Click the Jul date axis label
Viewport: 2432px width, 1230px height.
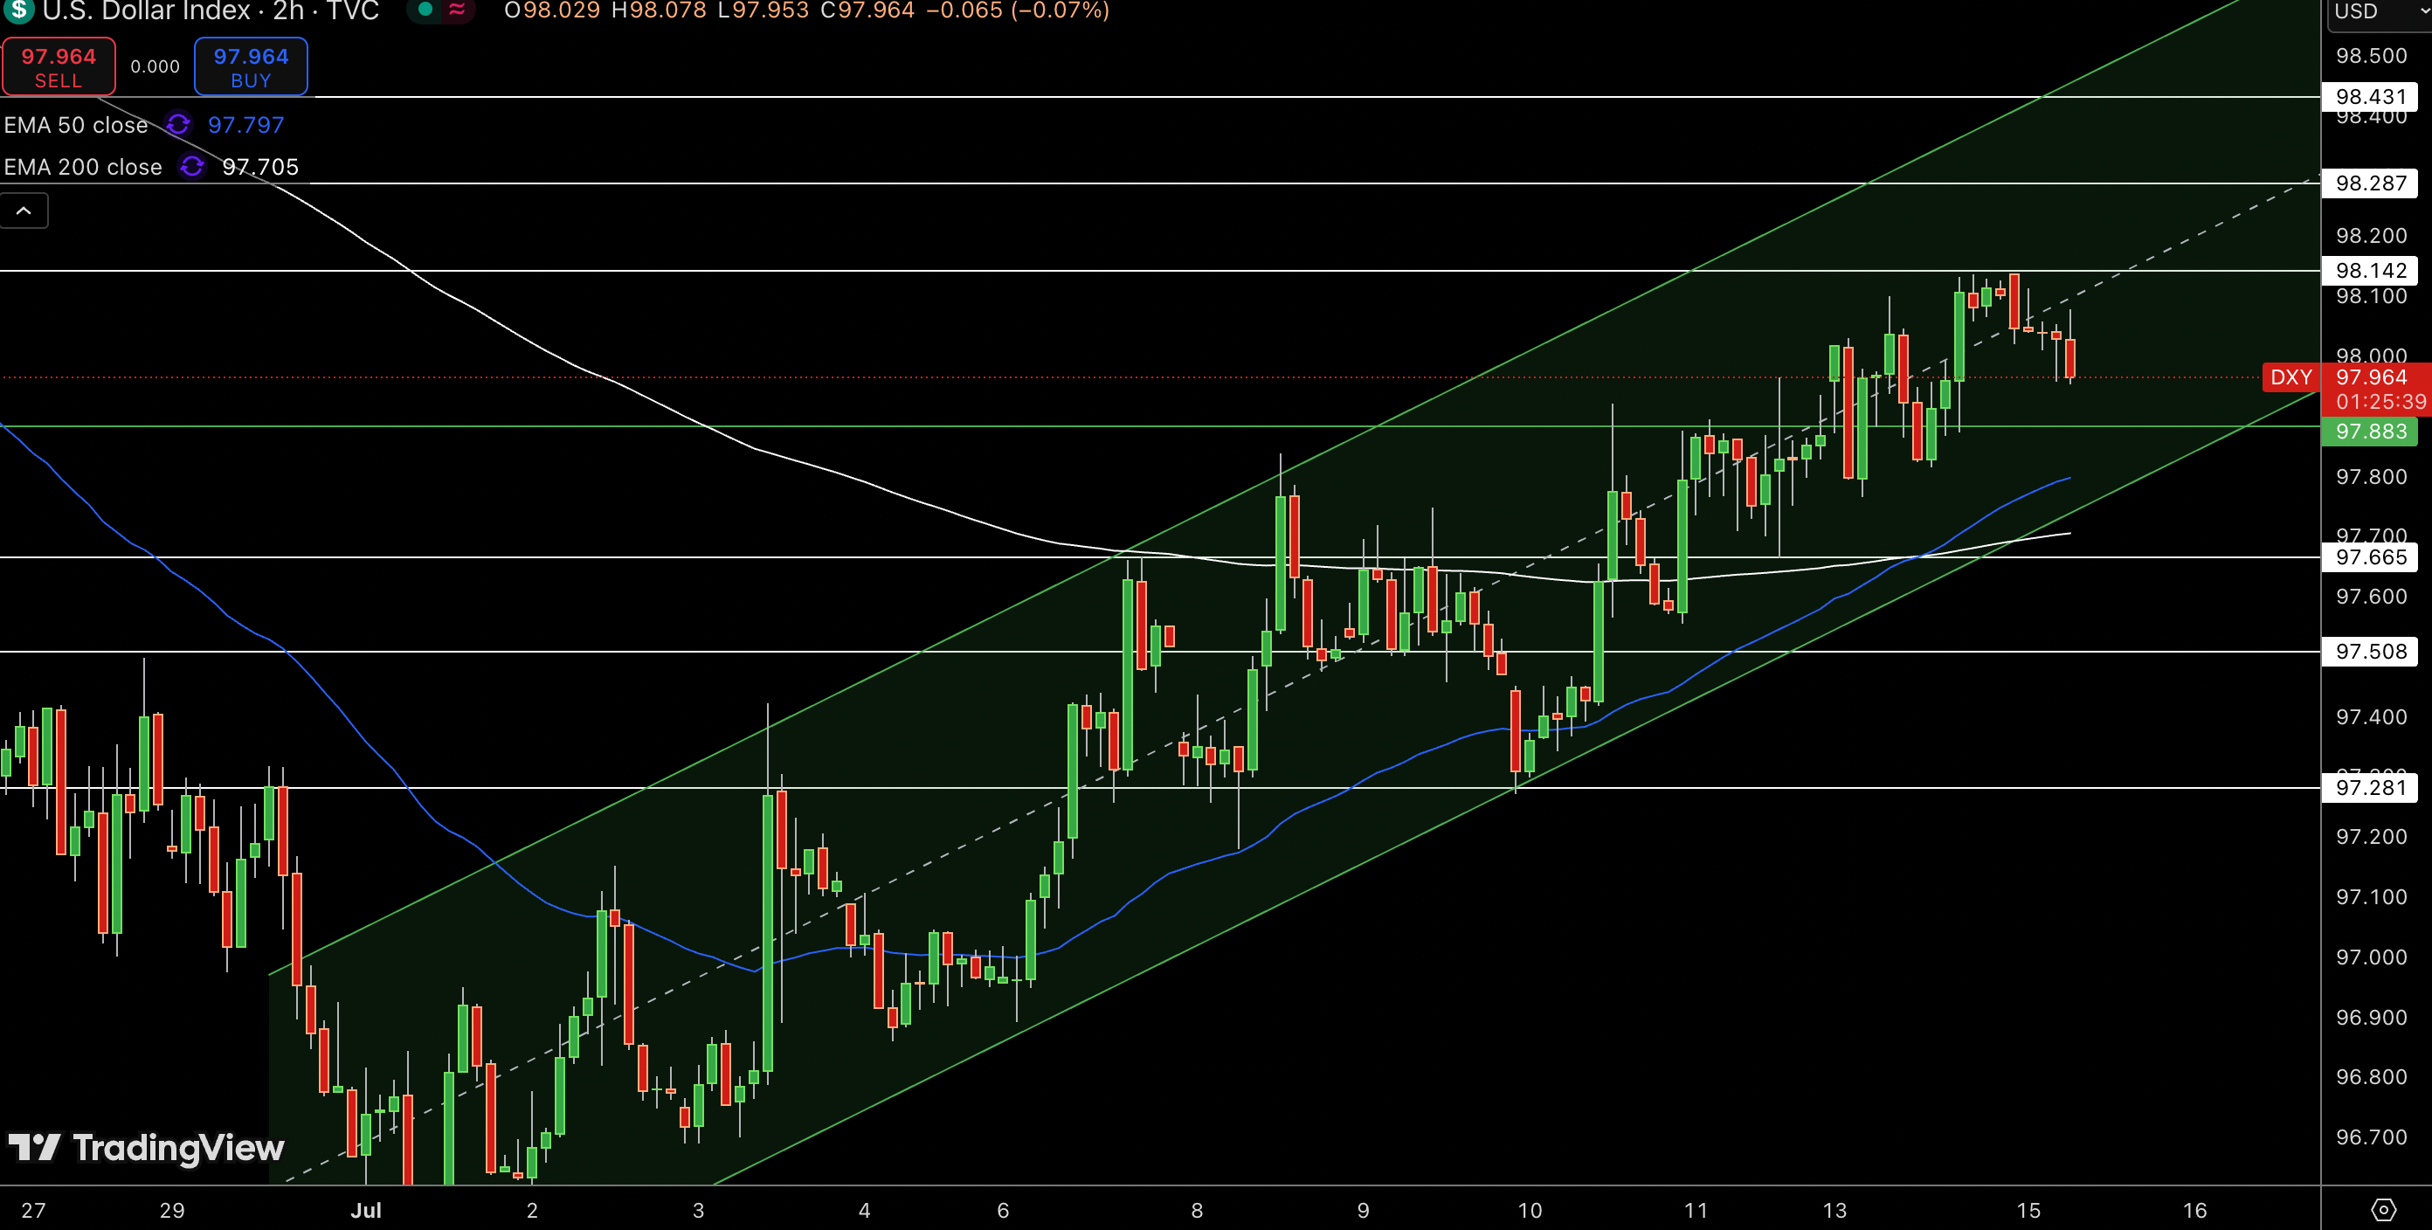coord(366,1210)
